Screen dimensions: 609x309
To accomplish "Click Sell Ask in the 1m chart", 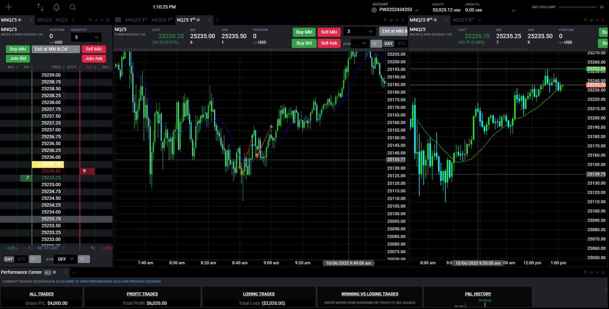I will pyautogui.click(x=329, y=43).
